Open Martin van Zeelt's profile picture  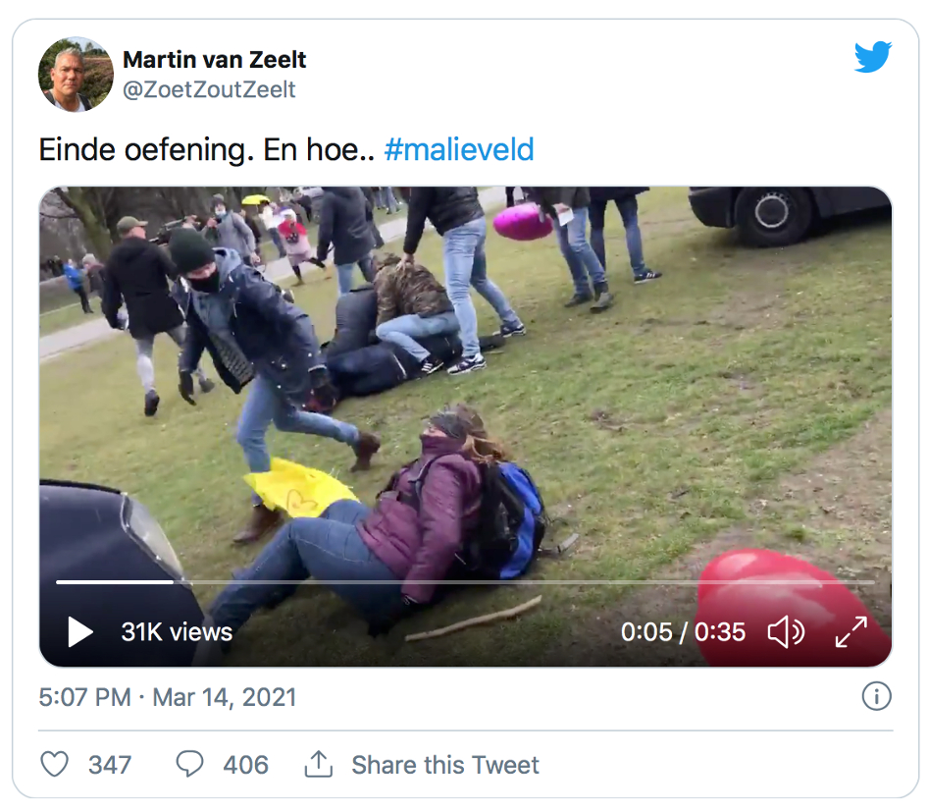tap(76, 75)
